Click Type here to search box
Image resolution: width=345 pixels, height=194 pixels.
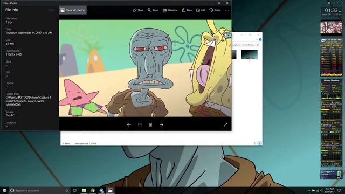pyautogui.click(x=39, y=190)
